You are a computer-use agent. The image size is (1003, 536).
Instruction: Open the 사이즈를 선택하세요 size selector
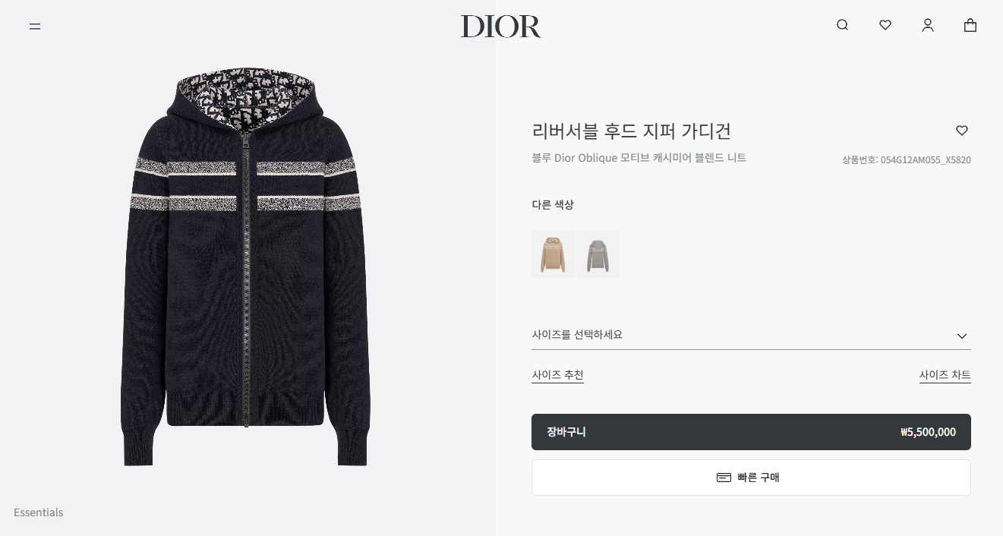click(x=751, y=335)
